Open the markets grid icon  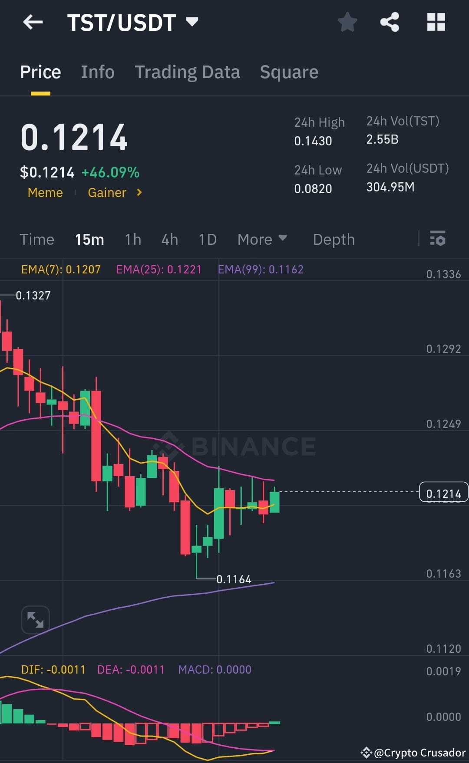click(x=436, y=23)
